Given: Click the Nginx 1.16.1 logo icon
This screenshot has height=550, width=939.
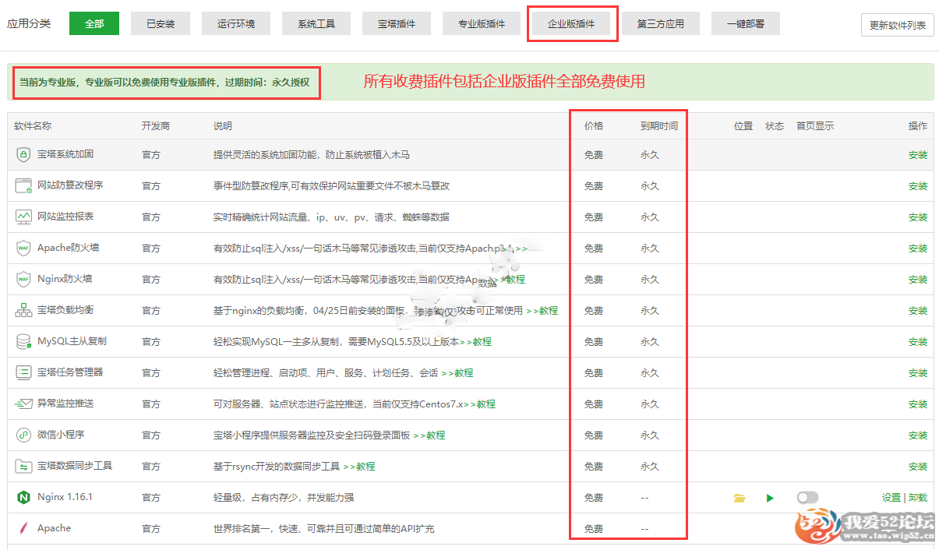Looking at the screenshot, I should [23, 498].
